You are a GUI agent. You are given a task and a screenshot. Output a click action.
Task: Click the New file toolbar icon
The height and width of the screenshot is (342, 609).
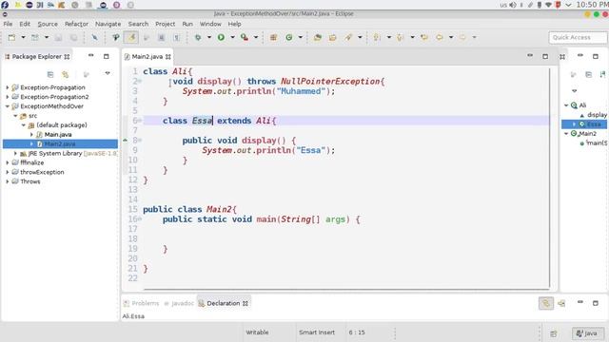11,37
